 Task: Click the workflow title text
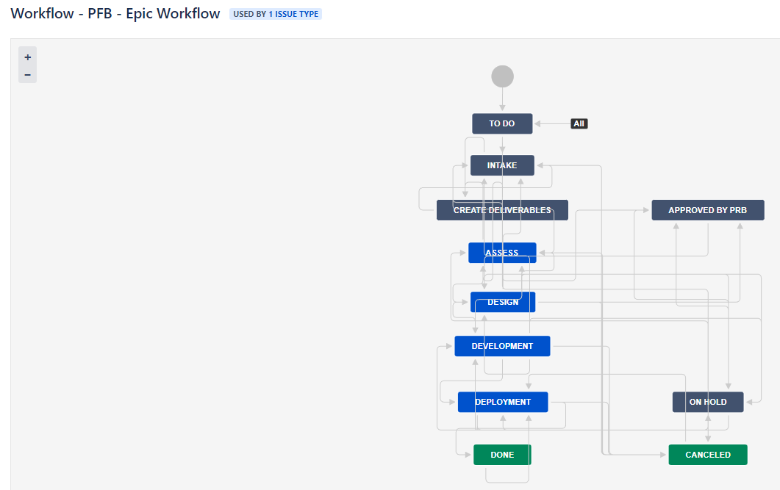click(x=115, y=13)
